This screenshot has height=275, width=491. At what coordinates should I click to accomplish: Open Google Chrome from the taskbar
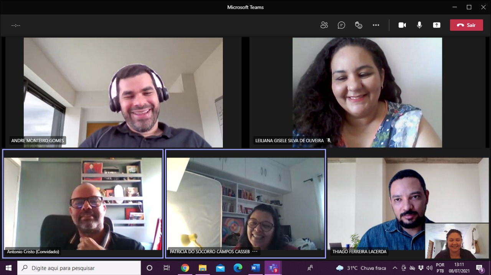pos(185,268)
